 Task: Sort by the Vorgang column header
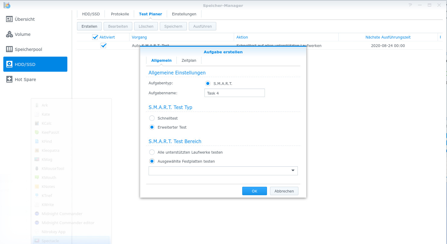pos(182,37)
